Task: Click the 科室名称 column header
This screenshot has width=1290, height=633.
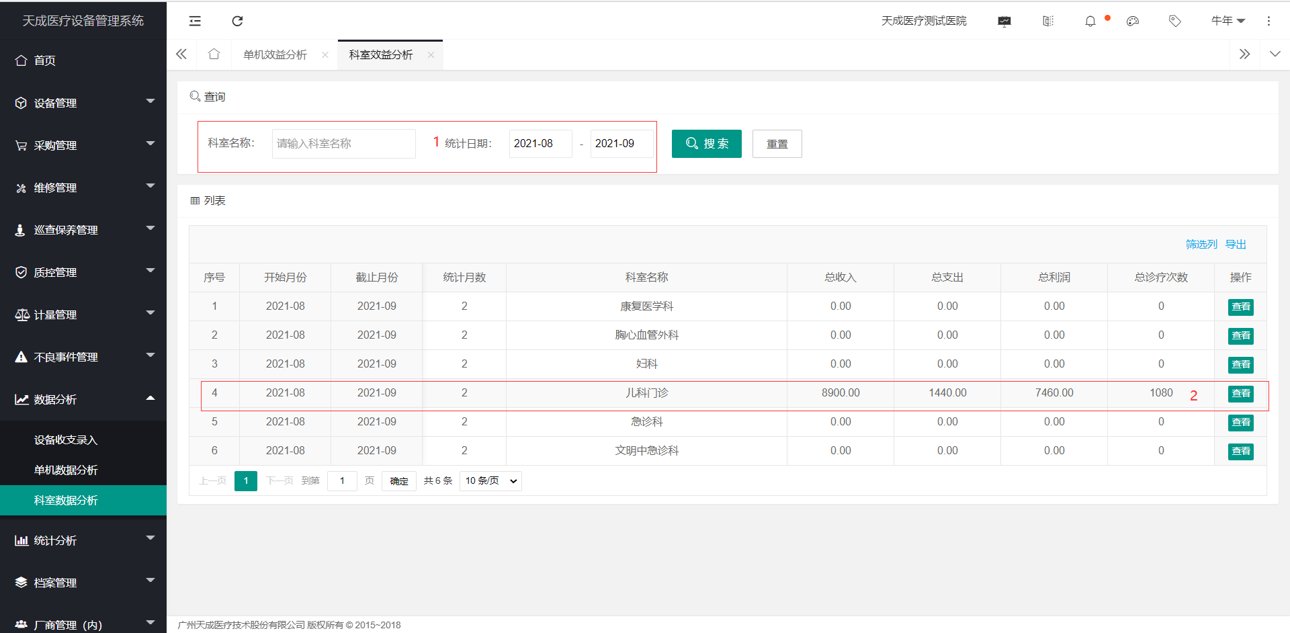Action: (646, 278)
